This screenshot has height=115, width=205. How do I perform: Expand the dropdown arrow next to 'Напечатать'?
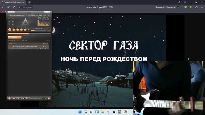point(178,7)
